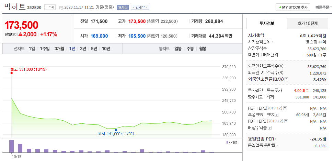This screenshot has height=161, width=334.
Task: Click stock code 352820
Action: pos(34,8)
